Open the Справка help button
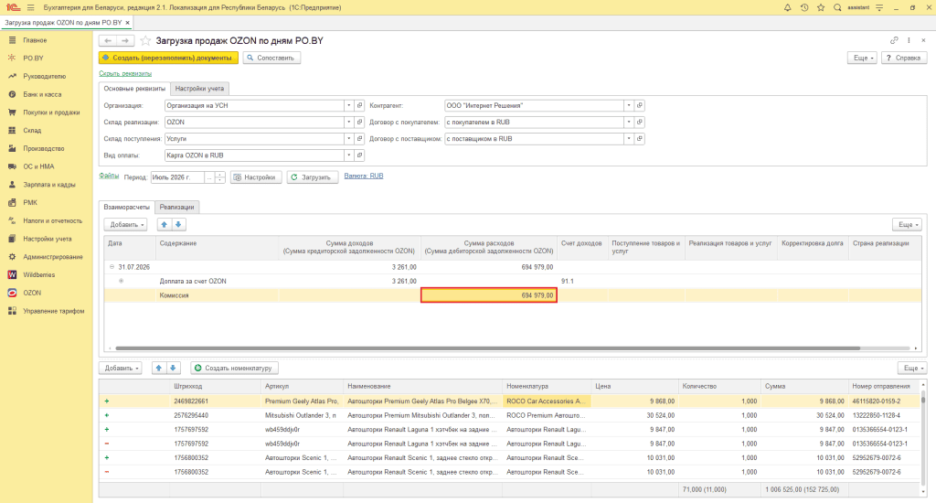The image size is (936, 503). coord(904,58)
